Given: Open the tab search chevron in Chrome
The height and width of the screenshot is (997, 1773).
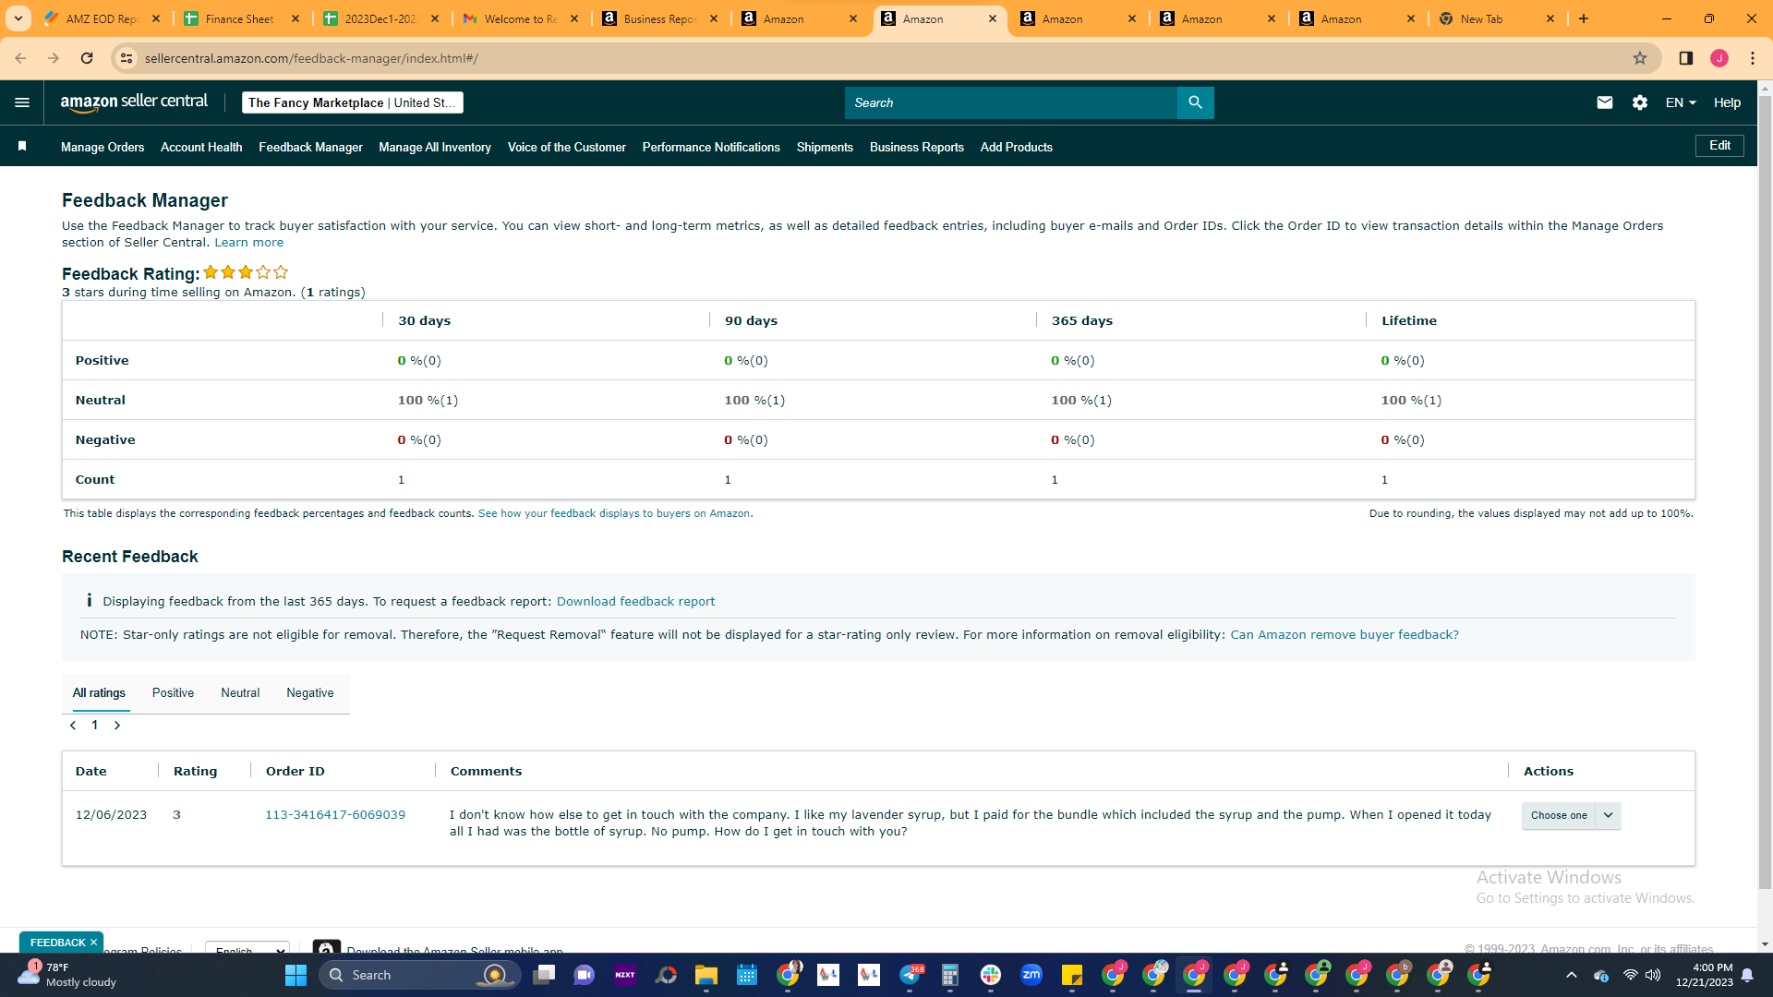Looking at the screenshot, I should [18, 18].
